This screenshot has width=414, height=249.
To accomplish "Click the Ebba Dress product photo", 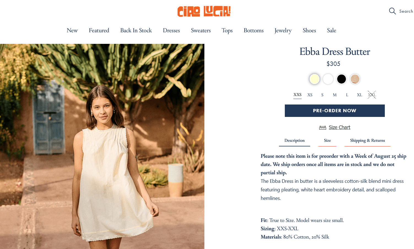I will [102, 146].
